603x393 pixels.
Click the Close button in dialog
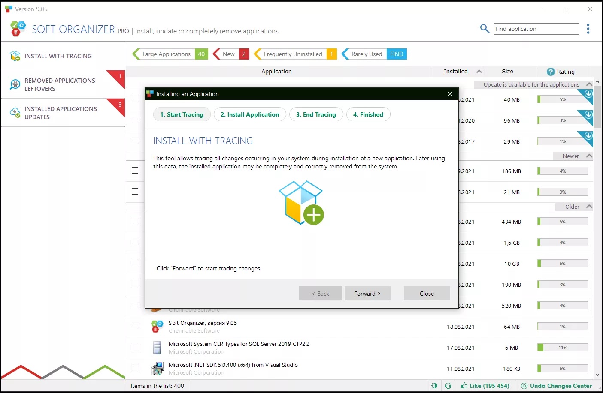click(x=427, y=294)
